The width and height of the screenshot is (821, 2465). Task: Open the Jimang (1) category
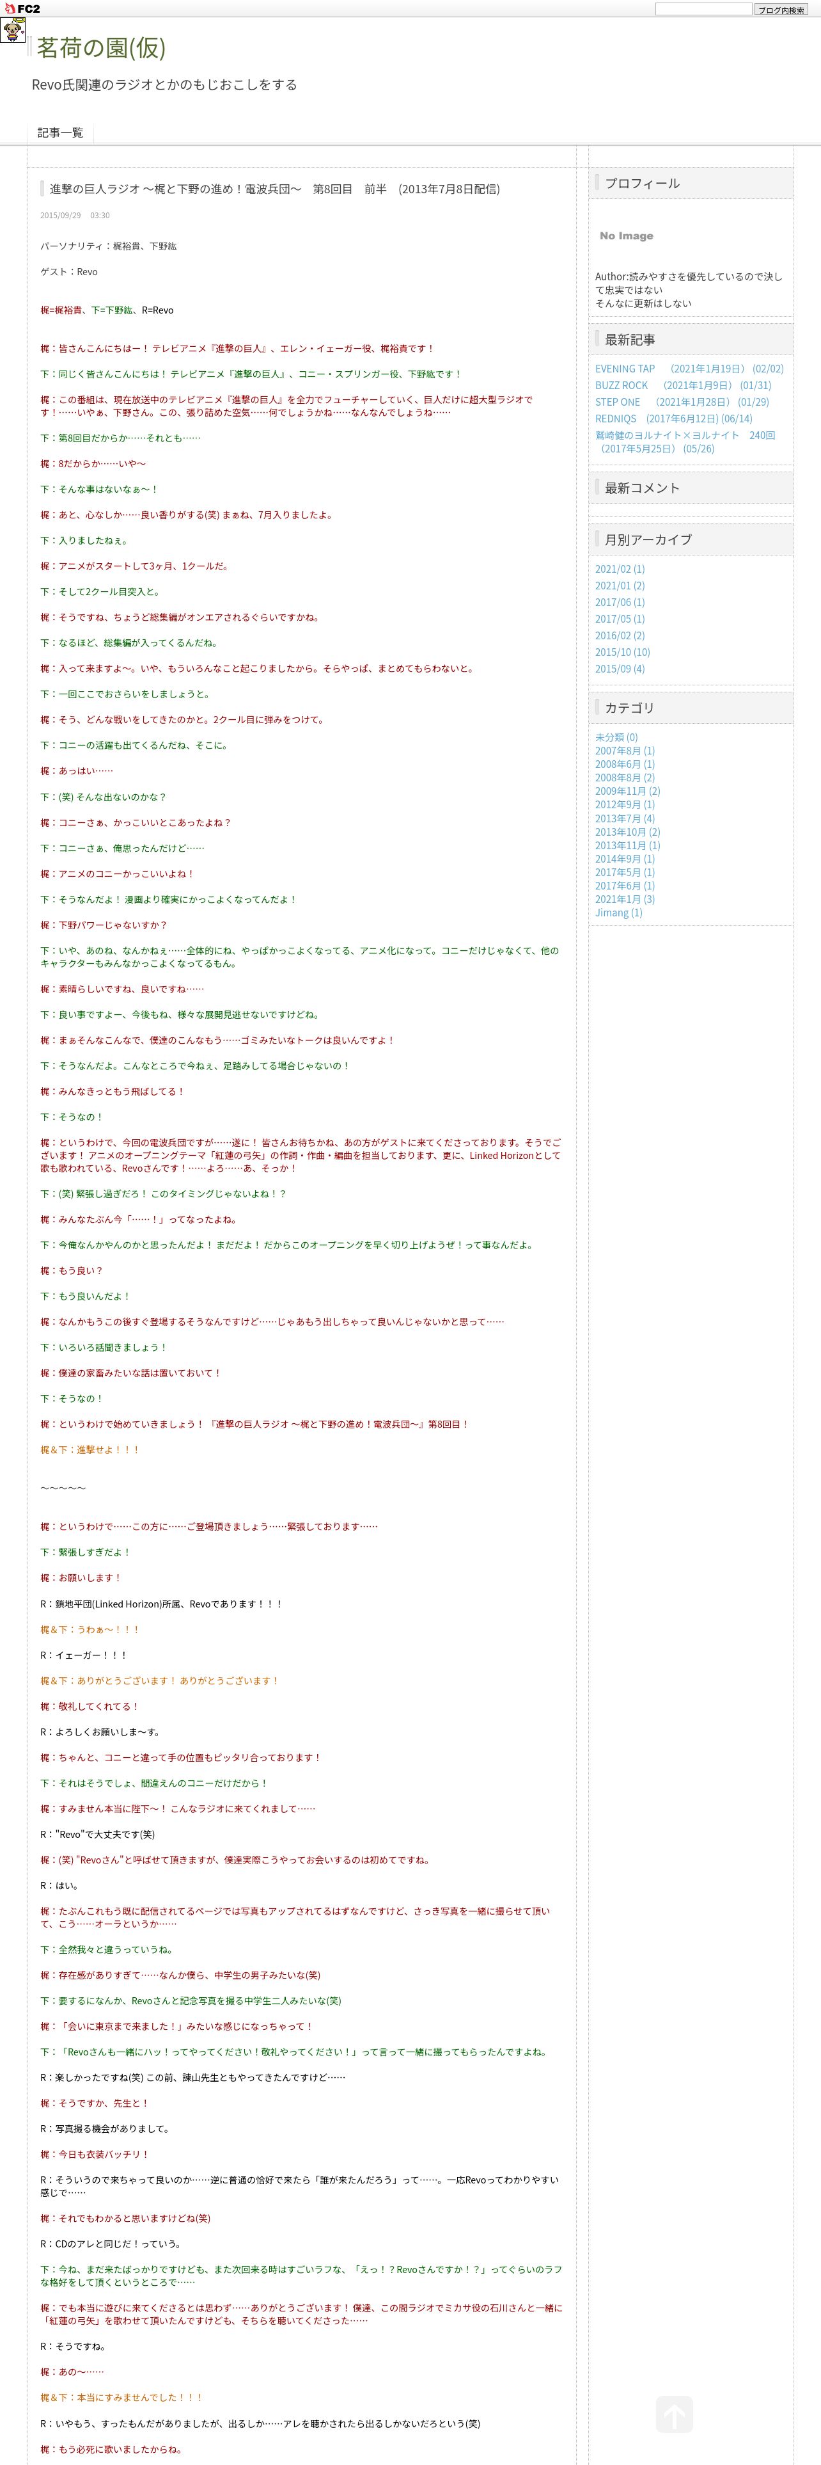pos(620,912)
